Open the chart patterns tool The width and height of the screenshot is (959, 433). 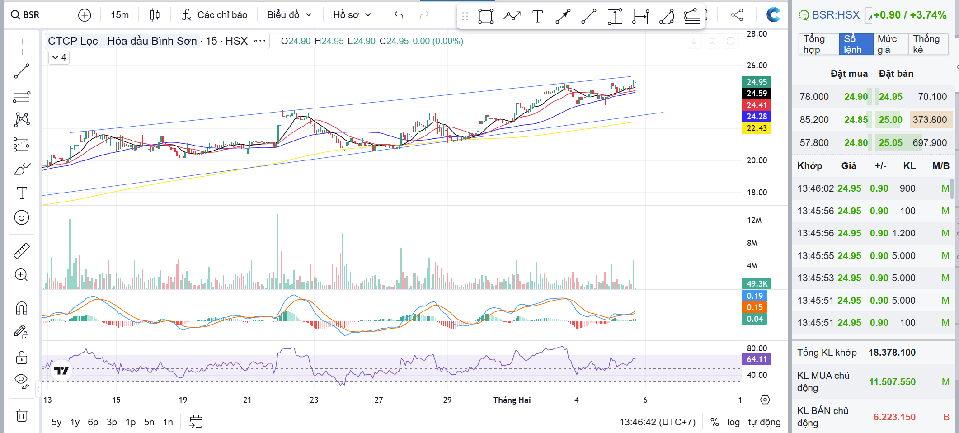click(x=22, y=120)
